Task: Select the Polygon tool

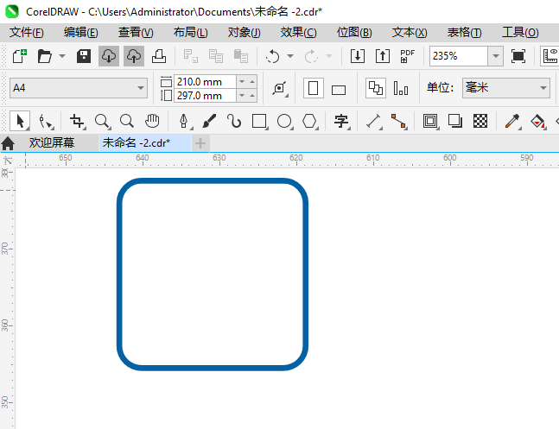Action: pyautogui.click(x=309, y=121)
